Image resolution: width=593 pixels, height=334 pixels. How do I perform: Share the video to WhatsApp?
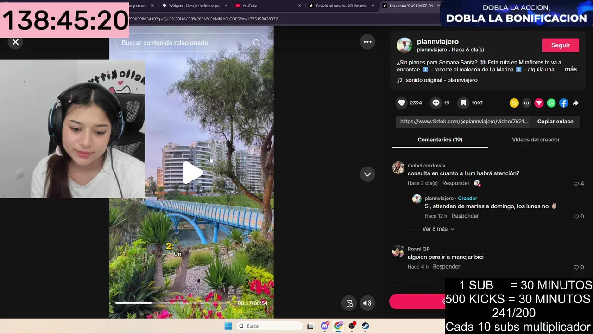coord(551,103)
